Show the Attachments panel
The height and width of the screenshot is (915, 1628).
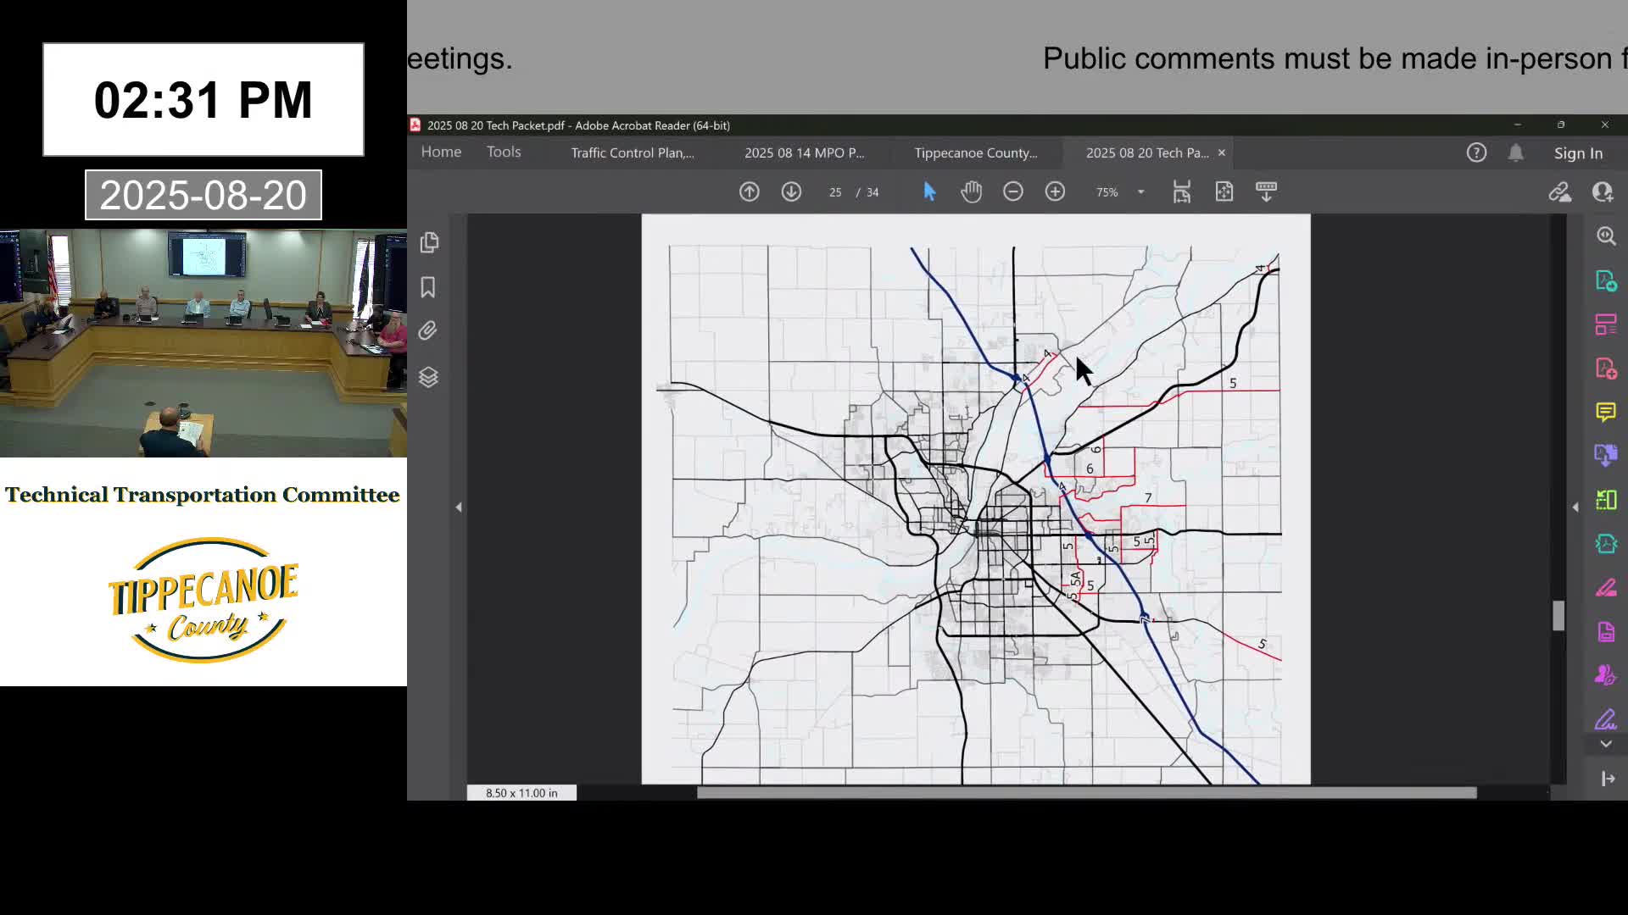427,330
